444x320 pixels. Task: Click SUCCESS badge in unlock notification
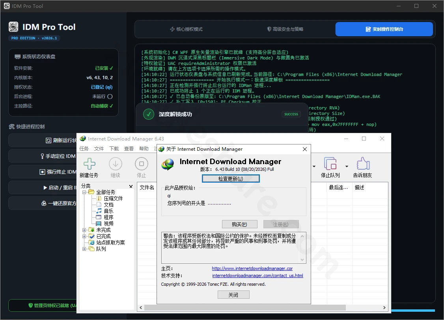coord(291,114)
